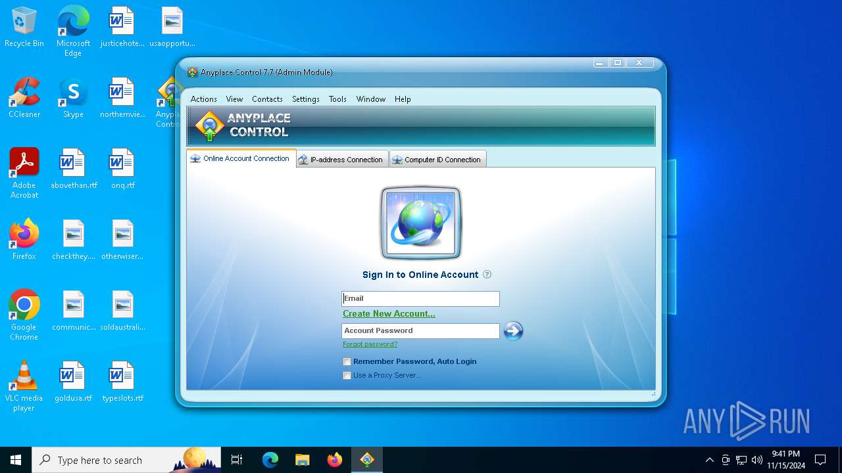Open the Help menu

[x=403, y=99]
